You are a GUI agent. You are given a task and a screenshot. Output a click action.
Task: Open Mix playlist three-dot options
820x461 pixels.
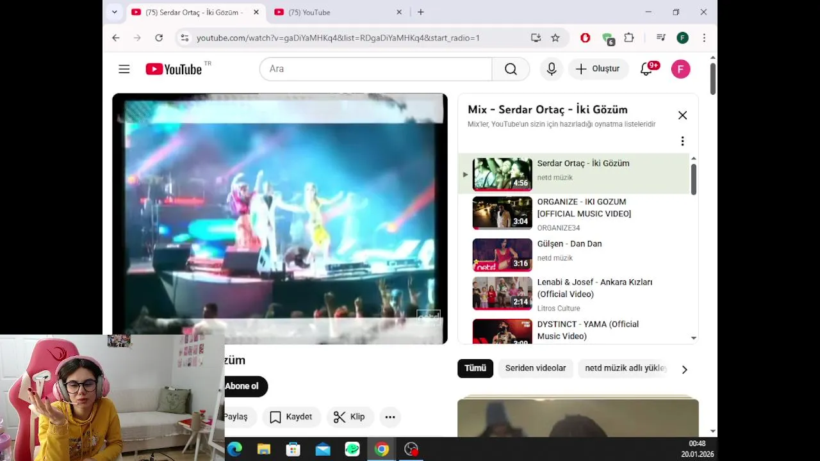[682, 141]
